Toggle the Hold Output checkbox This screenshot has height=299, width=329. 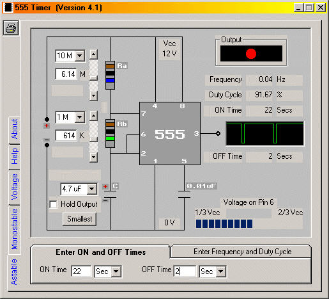[x=53, y=204]
